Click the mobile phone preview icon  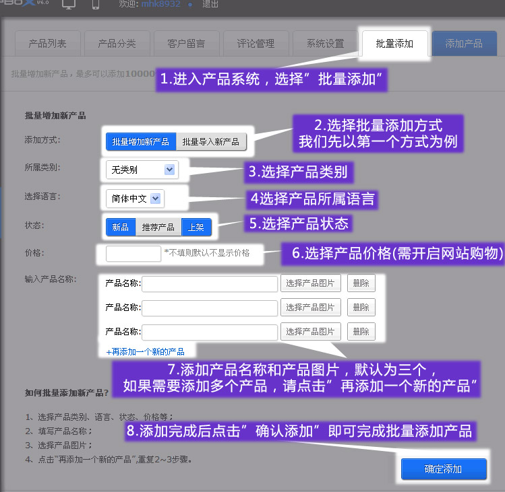pos(95,4)
